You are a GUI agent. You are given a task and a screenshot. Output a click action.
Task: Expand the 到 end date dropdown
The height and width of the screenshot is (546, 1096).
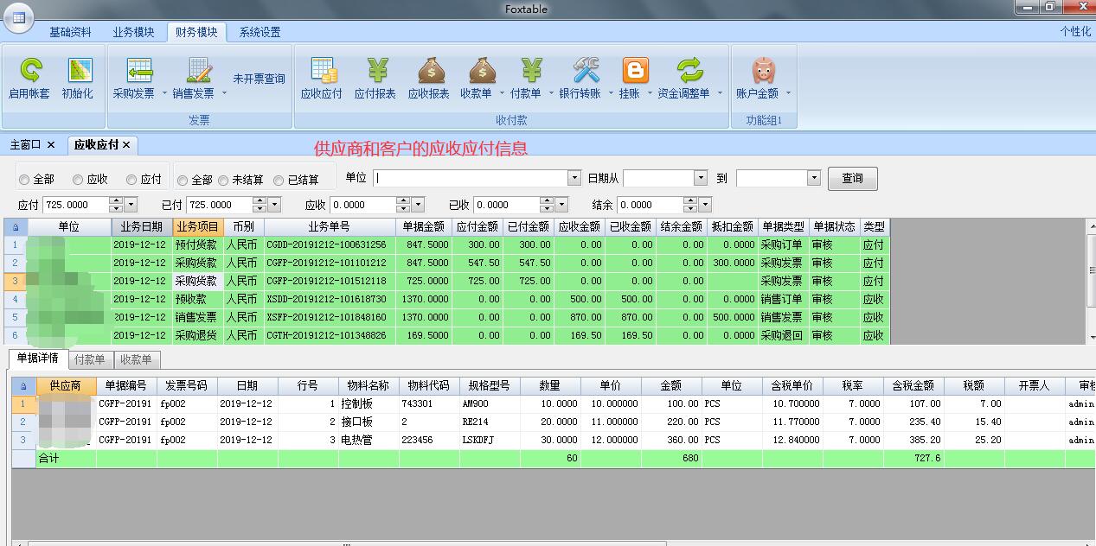pos(813,178)
